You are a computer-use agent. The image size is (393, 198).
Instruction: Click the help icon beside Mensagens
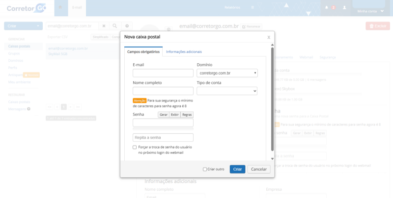pyautogui.click(x=28, y=109)
